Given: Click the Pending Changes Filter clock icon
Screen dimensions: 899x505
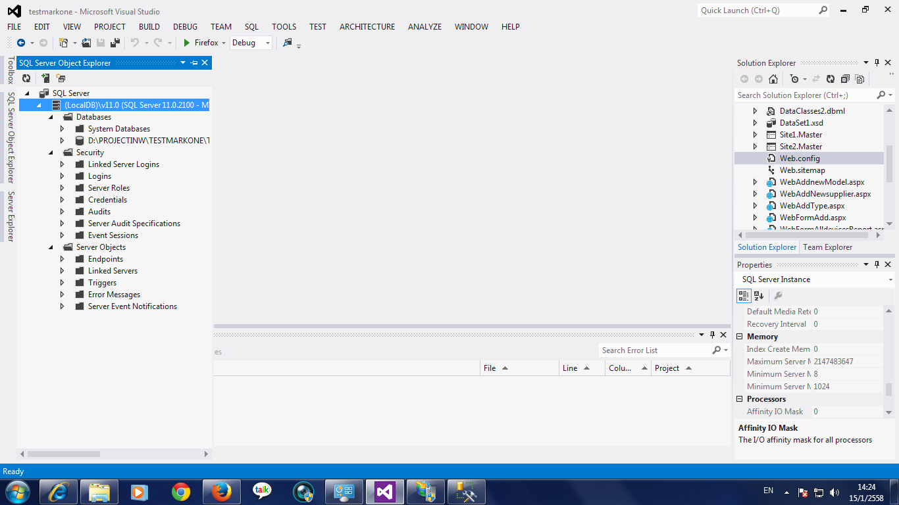Looking at the screenshot, I should pos(794,79).
